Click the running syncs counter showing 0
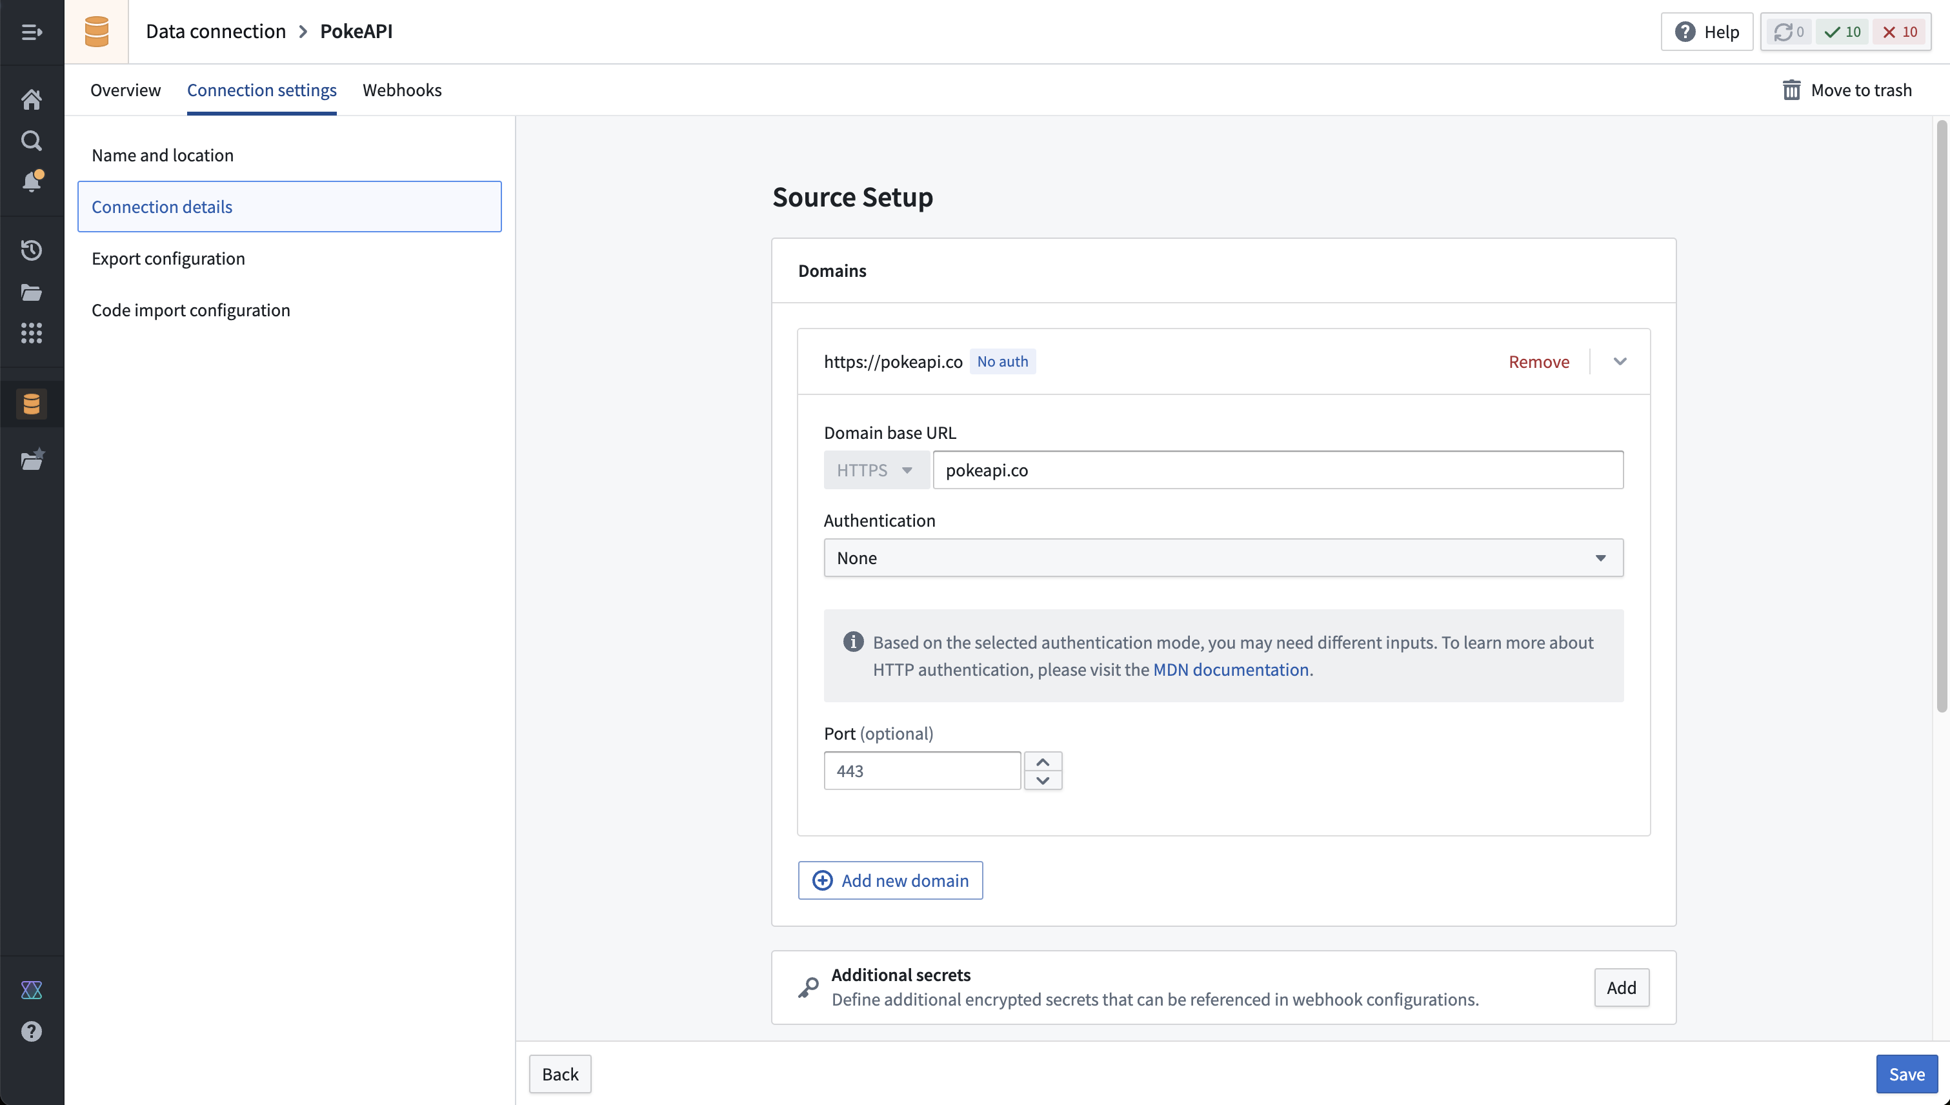 [x=1789, y=32]
